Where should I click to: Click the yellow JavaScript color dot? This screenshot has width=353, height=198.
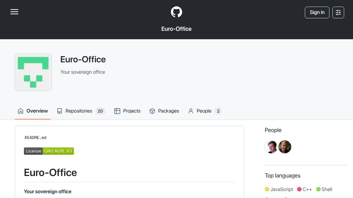point(267,189)
